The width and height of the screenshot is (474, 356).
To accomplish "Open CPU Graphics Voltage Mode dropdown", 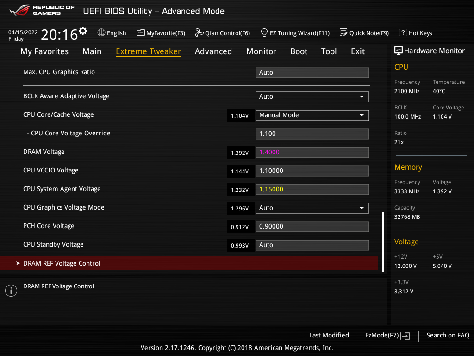I will click(312, 208).
